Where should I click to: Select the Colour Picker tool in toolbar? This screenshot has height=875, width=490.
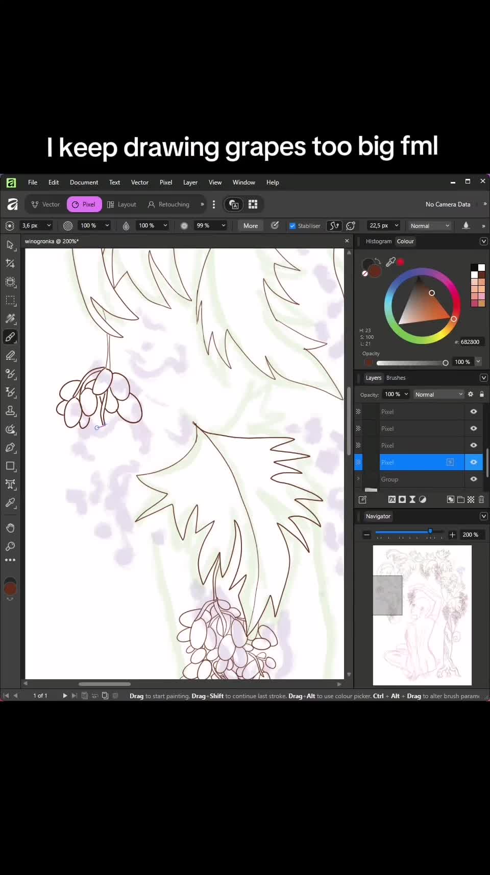tap(10, 503)
